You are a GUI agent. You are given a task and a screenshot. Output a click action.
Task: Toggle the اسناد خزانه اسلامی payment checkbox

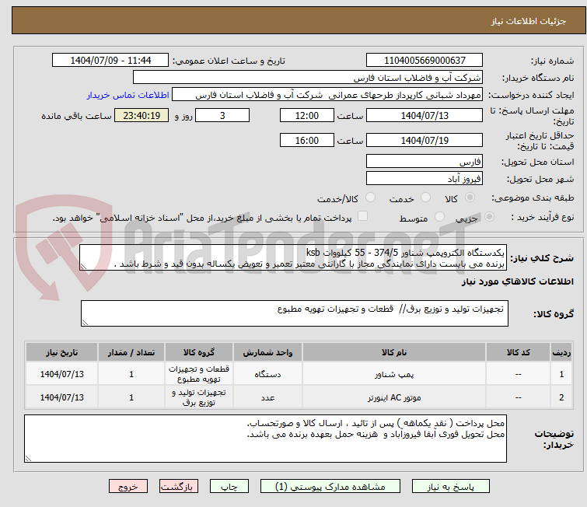coord(362,216)
